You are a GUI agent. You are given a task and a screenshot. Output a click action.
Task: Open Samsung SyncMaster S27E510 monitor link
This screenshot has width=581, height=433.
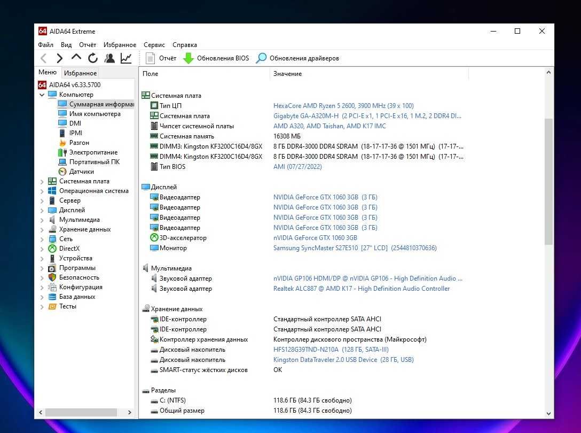pos(355,248)
